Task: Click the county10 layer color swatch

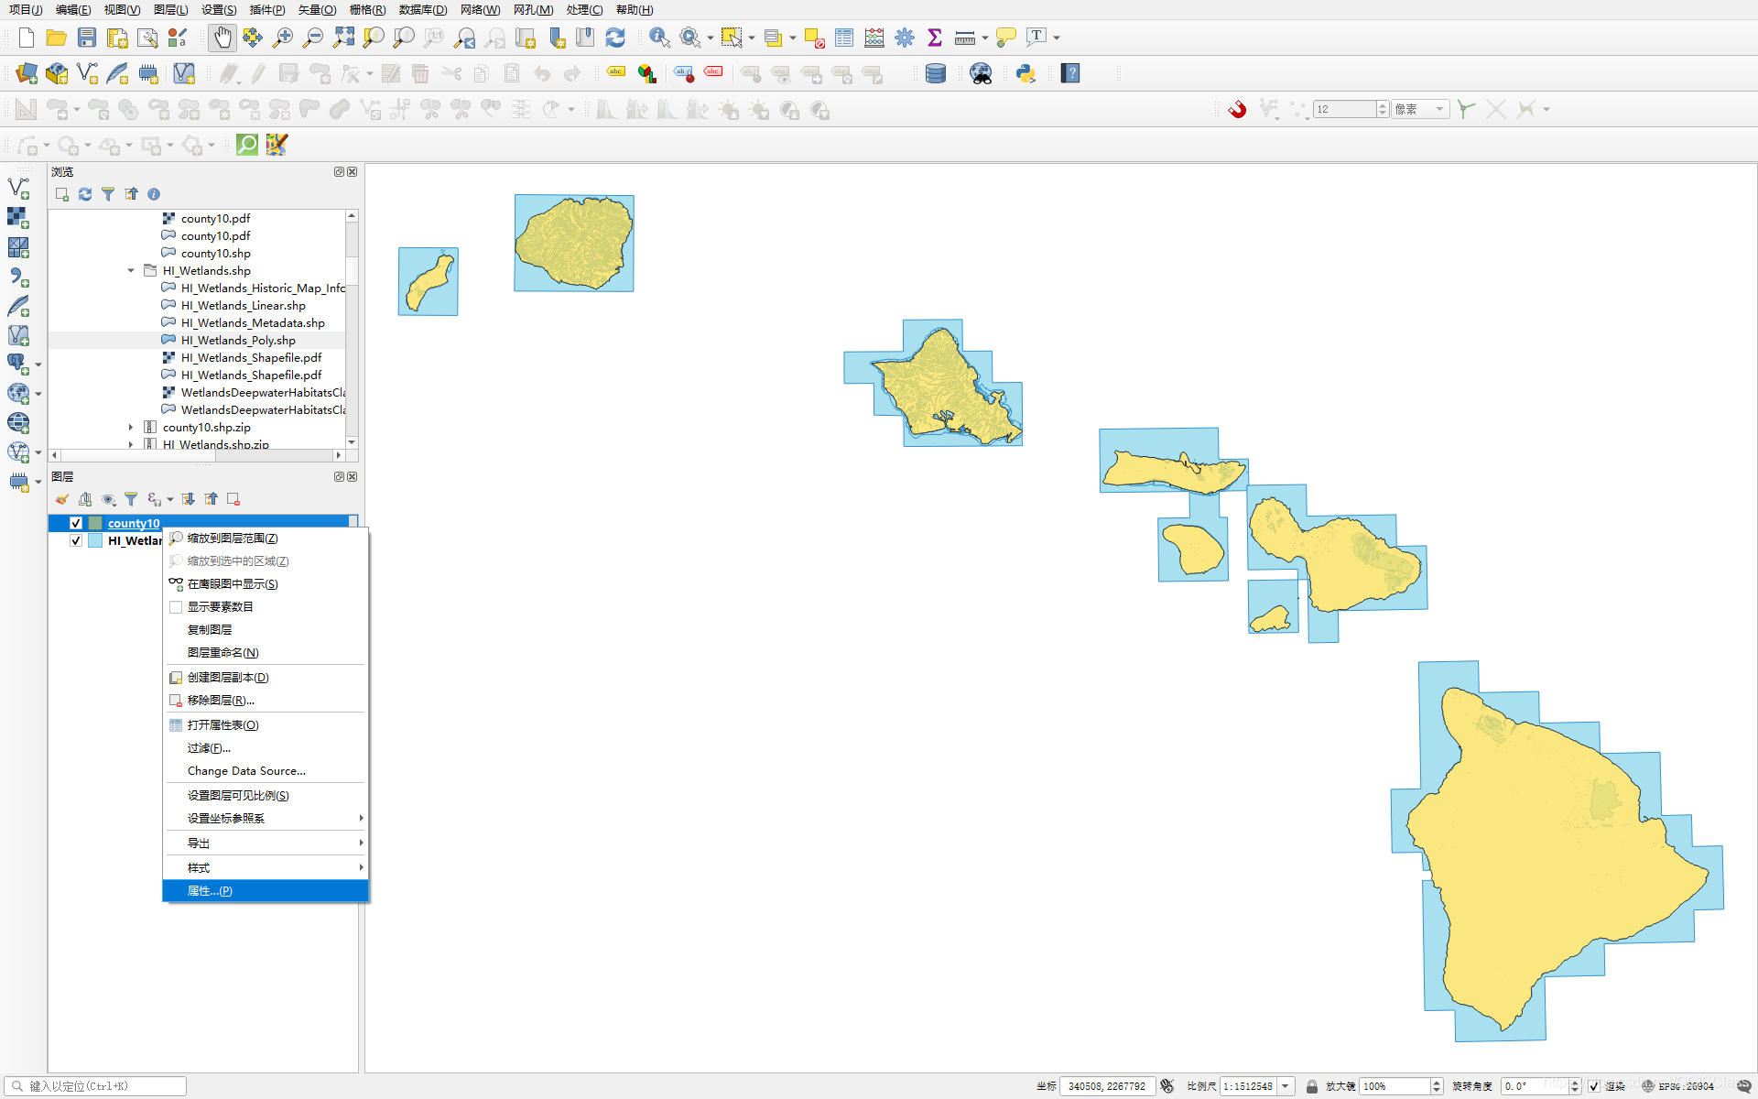Action: (x=95, y=523)
